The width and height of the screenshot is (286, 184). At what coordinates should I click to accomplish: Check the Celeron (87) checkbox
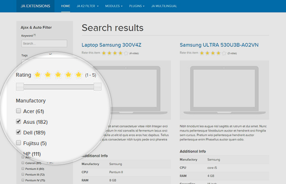click(23, 163)
